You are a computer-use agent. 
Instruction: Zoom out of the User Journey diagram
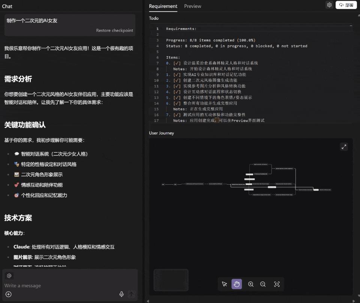tap(263, 284)
